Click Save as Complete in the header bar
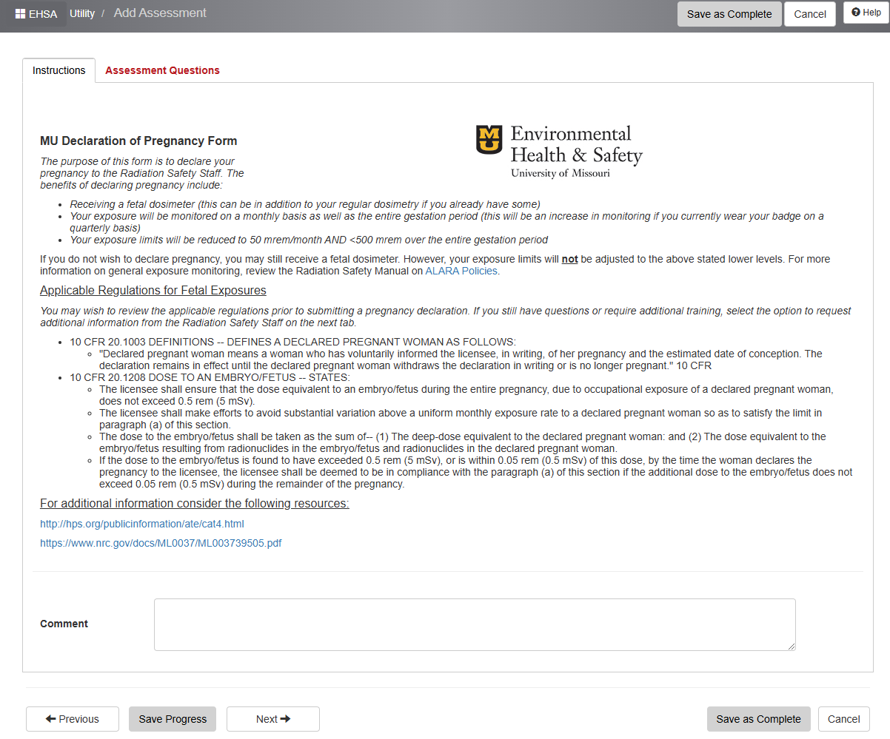 click(x=729, y=14)
